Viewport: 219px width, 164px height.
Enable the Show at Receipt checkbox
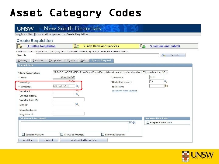coord(62,135)
